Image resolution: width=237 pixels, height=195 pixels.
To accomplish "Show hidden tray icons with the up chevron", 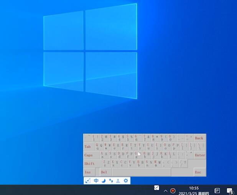I will click(166, 191).
